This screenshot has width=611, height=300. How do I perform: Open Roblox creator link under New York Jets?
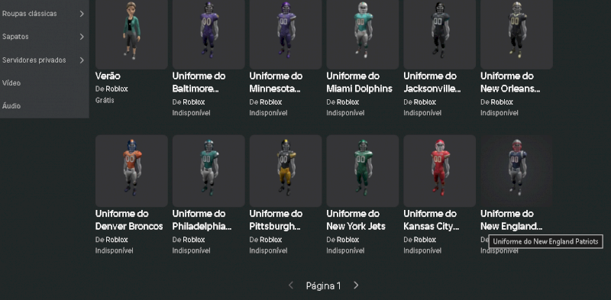click(x=348, y=240)
